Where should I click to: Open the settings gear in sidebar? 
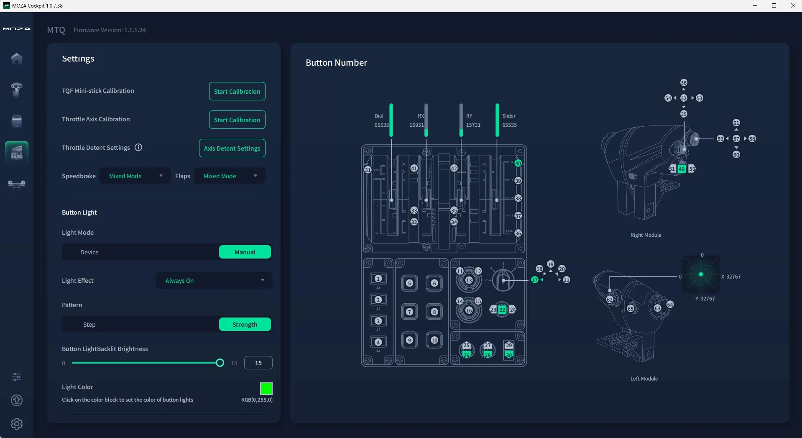17,424
